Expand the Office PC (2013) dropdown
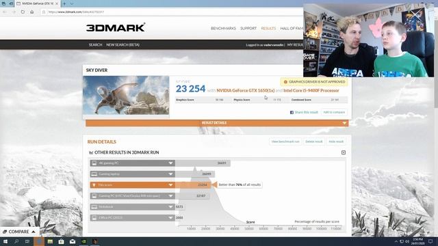The width and height of the screenshot is (438, 246). pos(170,217)
